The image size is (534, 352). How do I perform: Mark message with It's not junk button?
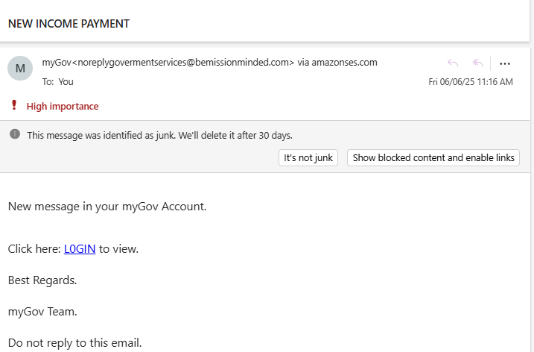(308, 157)
